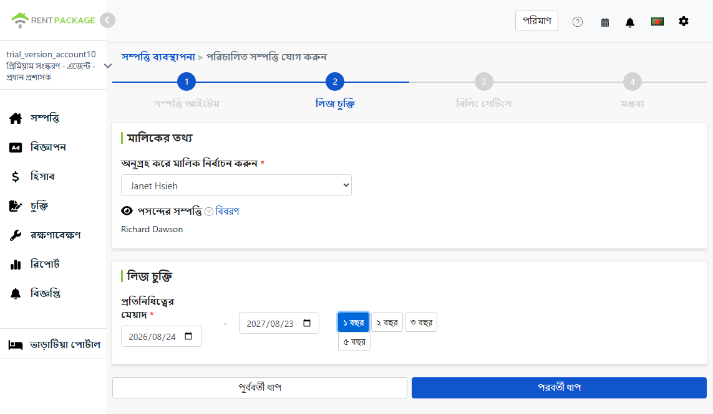
Task: Toggle the eye icon next to পসন্দের সম্পত্তি
Action: 127,210
